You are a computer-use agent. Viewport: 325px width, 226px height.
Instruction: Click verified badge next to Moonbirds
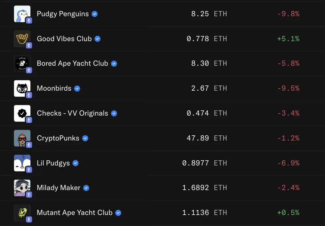coord(77,88)
